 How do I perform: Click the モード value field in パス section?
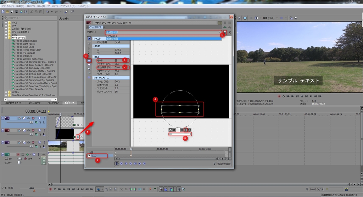[122, 60]
